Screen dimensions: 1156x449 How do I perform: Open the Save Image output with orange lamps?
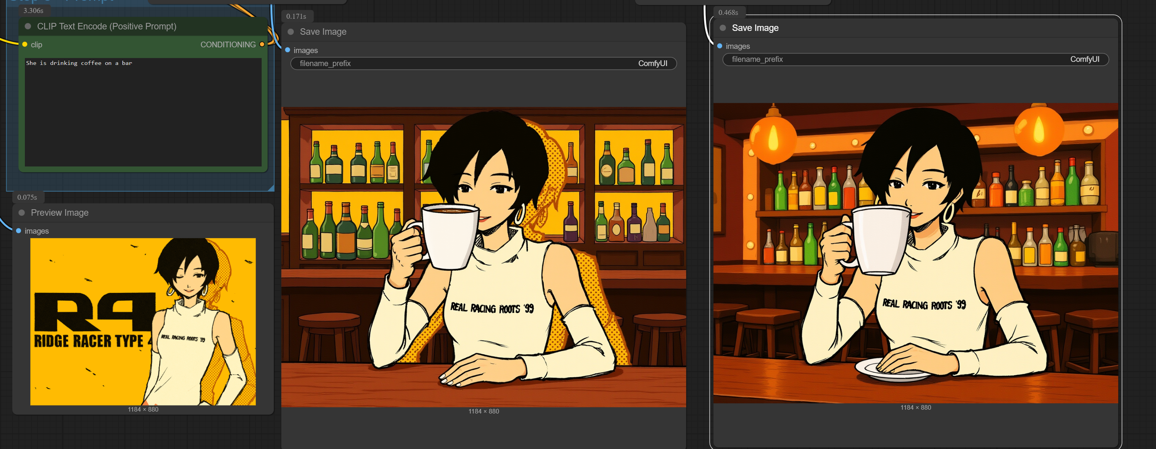(x=915, y=253)
